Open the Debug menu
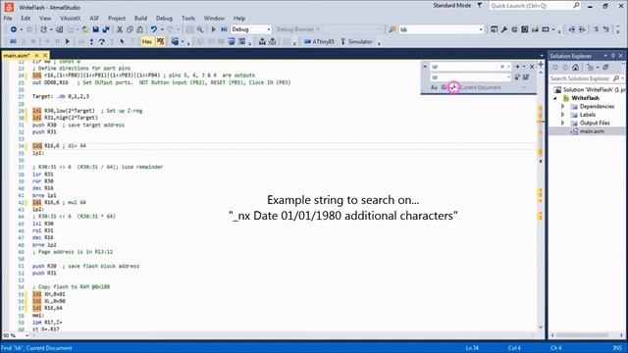This screenshot has width=628, height=353. pyautogui.click(x=164, y=19)
